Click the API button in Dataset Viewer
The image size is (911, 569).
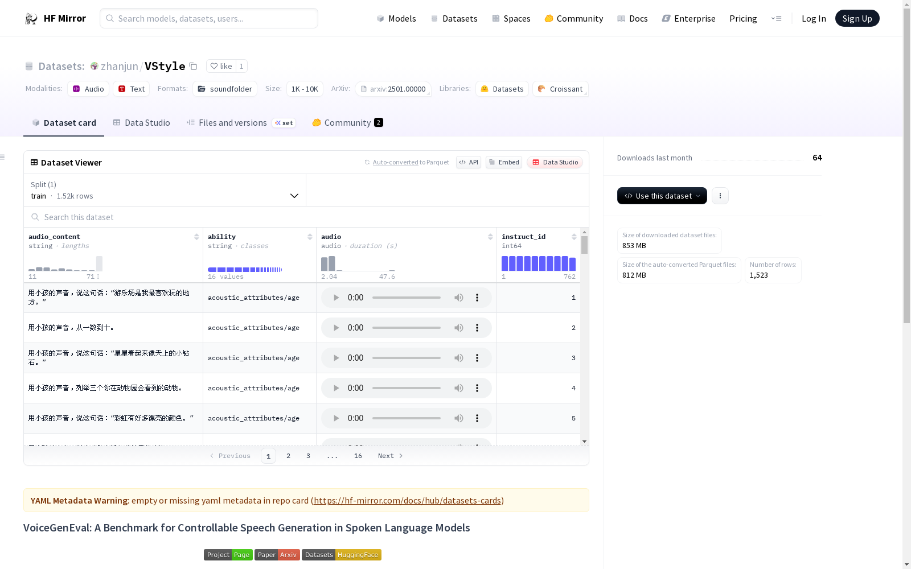(x=469, y=162)
